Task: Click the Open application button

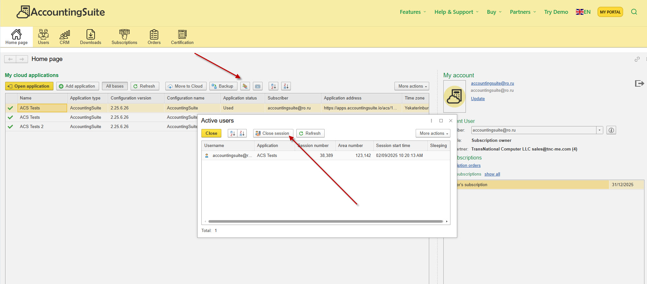Action: pos(29,86)
